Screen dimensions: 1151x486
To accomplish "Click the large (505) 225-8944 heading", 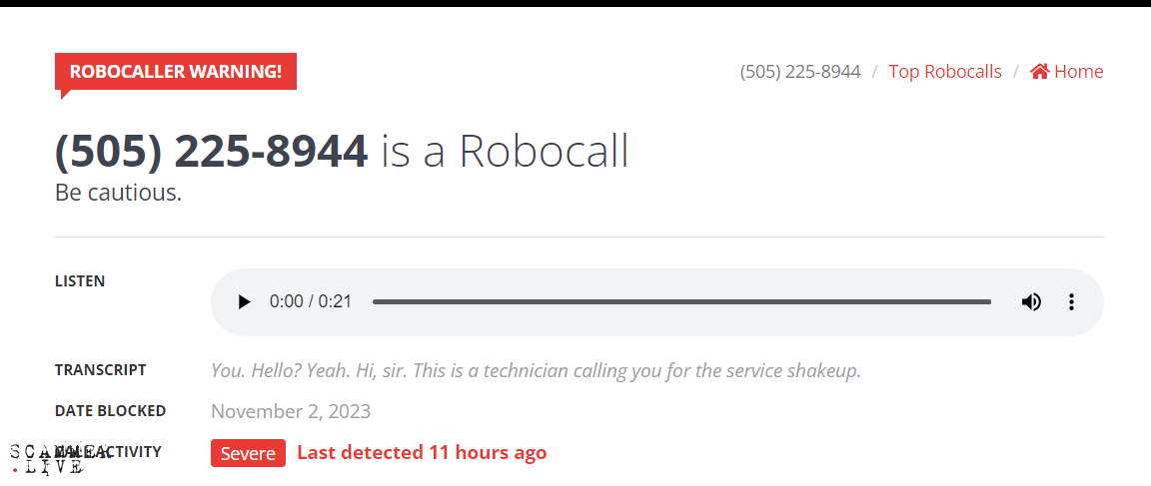I will pos(212,152).
